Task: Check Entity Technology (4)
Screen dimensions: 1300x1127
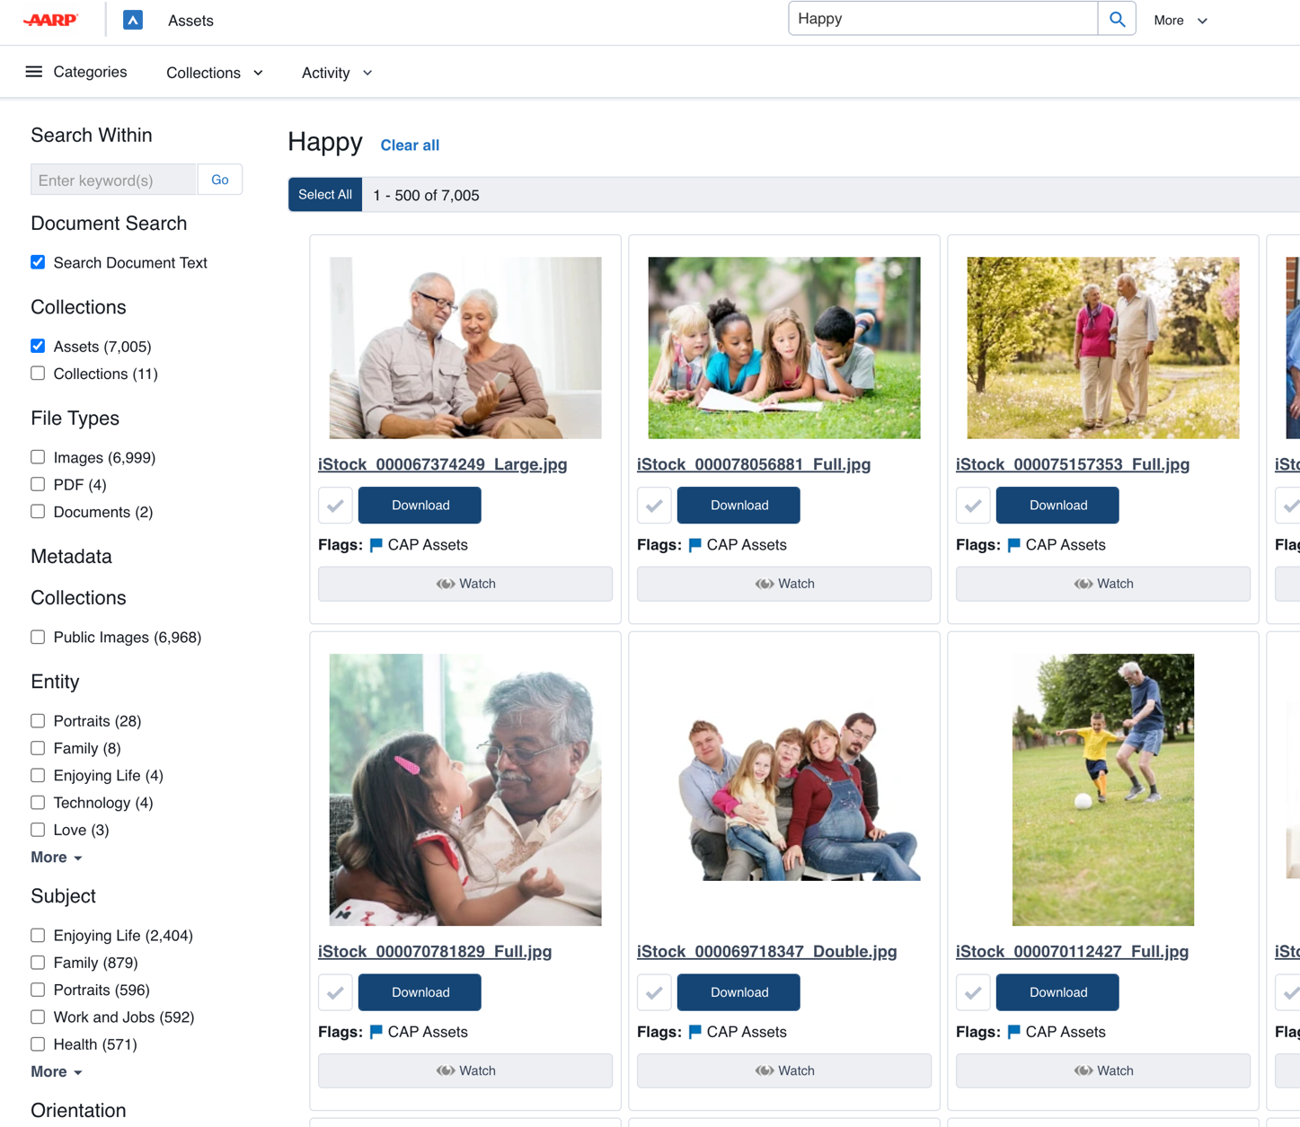Action: click(38, 803)
